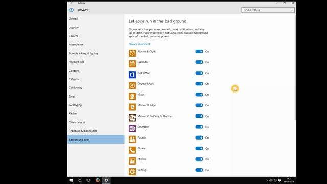327x184 pixels.
Task: Open the Windows Start menu
Action: [71, 180]
